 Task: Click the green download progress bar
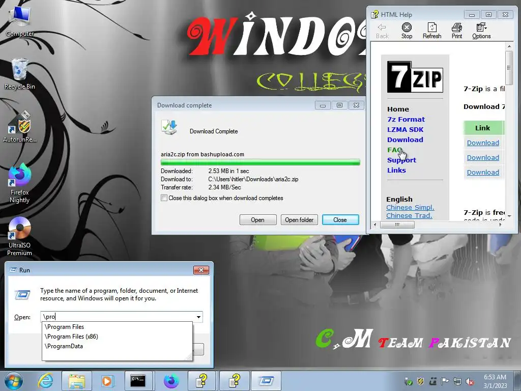[x=260, y=162]
